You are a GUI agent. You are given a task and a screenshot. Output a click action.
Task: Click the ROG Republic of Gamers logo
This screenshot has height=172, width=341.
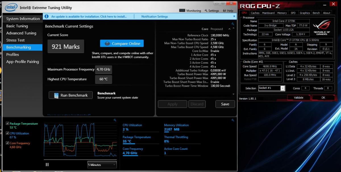tap(321, 28)
